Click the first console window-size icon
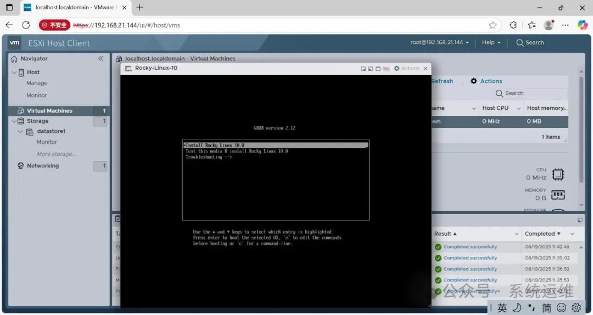Screen dimensions: 593x315 363,69
